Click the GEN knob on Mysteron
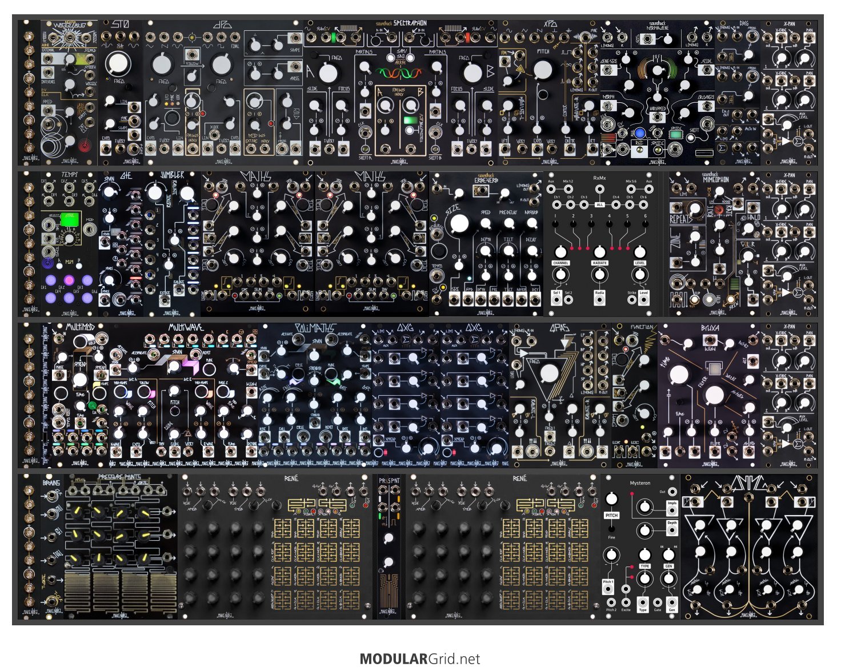Screen dimensions: 841x671 click(668, 555)
